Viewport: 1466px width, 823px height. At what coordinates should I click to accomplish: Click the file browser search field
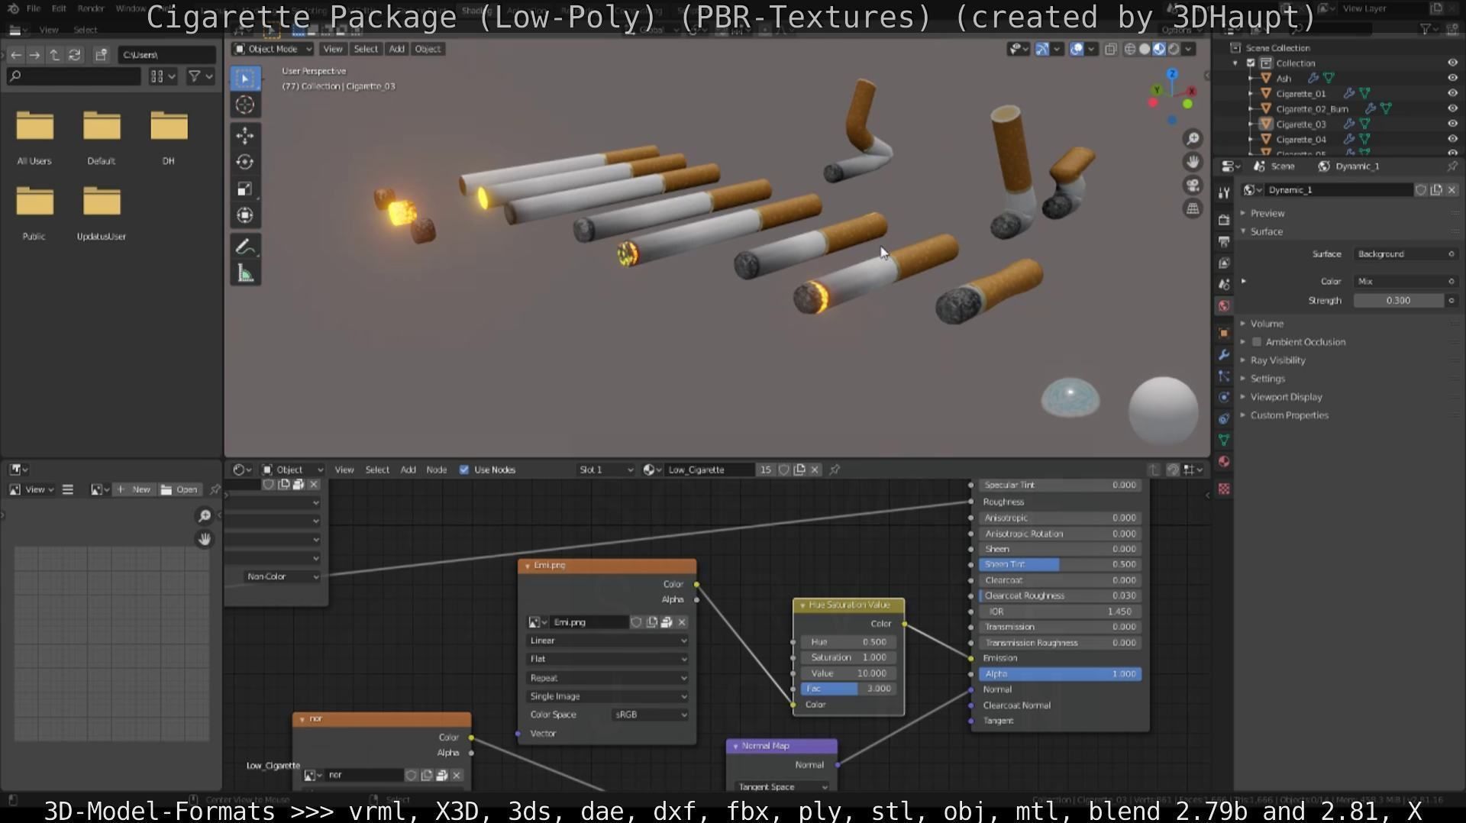[x=74, y=76]
